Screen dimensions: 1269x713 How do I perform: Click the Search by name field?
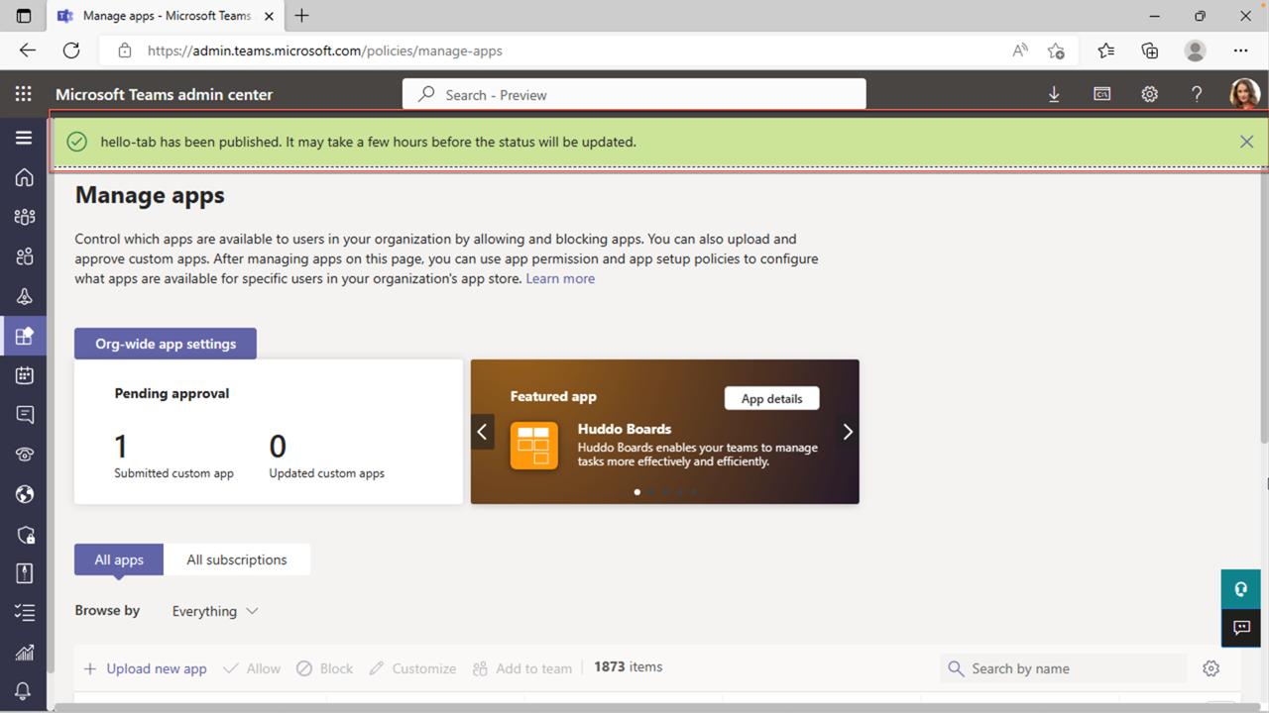(1063, 668)
